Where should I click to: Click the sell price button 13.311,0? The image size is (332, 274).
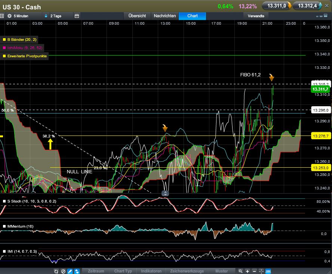(276, 6)
